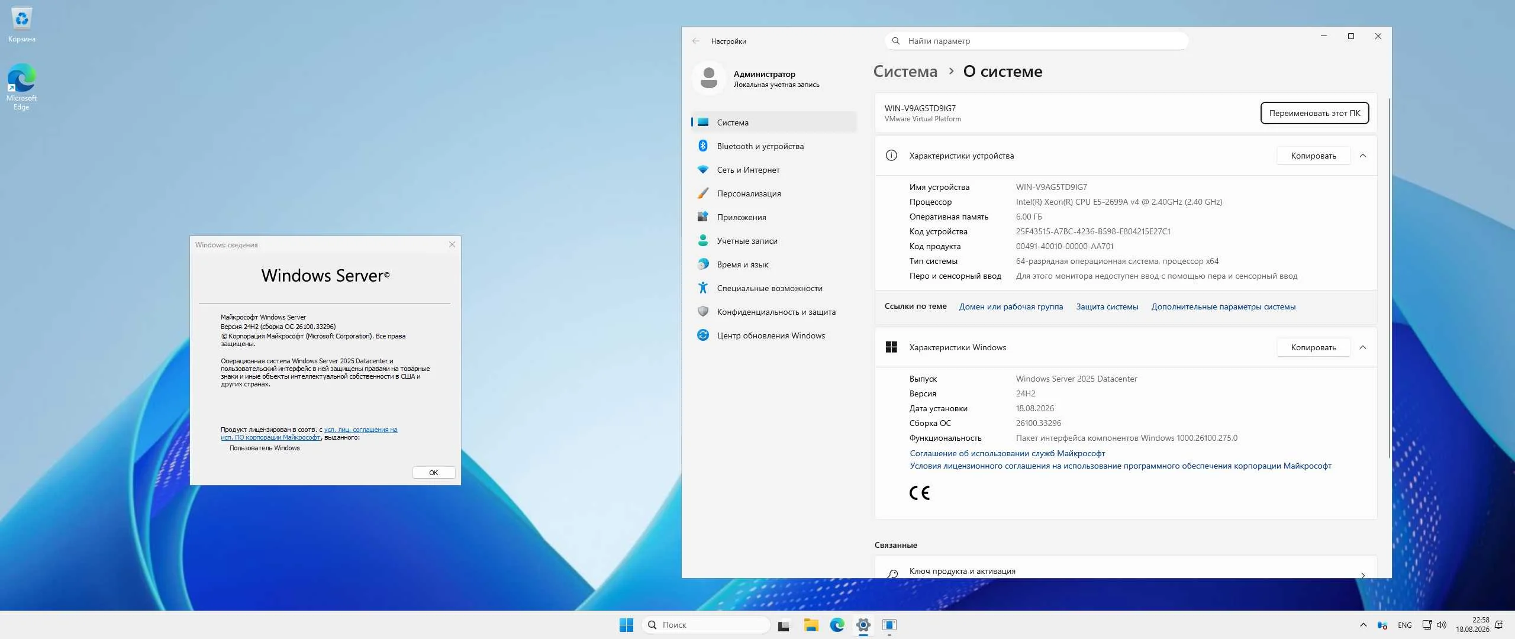Viewport: 1515px width, 639px height.
Task: Click the search magnifier in Найти параметр
Action: pos(896,41)
